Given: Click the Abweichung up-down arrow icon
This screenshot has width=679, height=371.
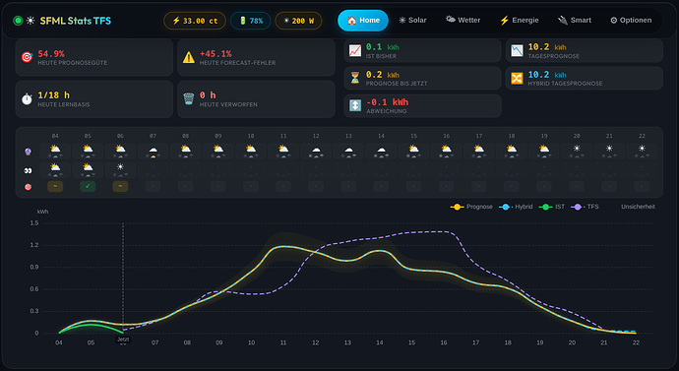Looking at the screenshot, I should pyautogui.click(x=355, y=105).
